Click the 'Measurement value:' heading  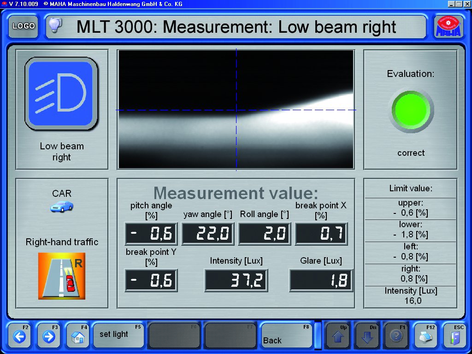(x=236, y=193)
